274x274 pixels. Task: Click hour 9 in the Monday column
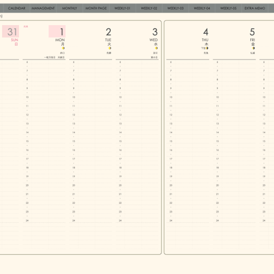coord(27,88)
